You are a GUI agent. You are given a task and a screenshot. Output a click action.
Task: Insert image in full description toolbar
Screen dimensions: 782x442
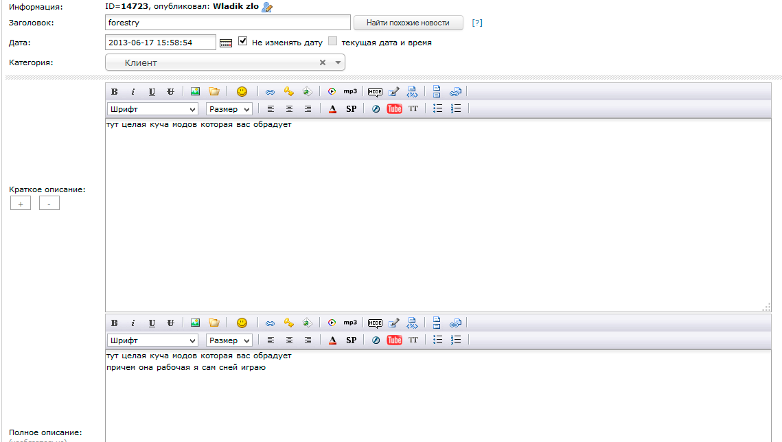tap(196, 323)
